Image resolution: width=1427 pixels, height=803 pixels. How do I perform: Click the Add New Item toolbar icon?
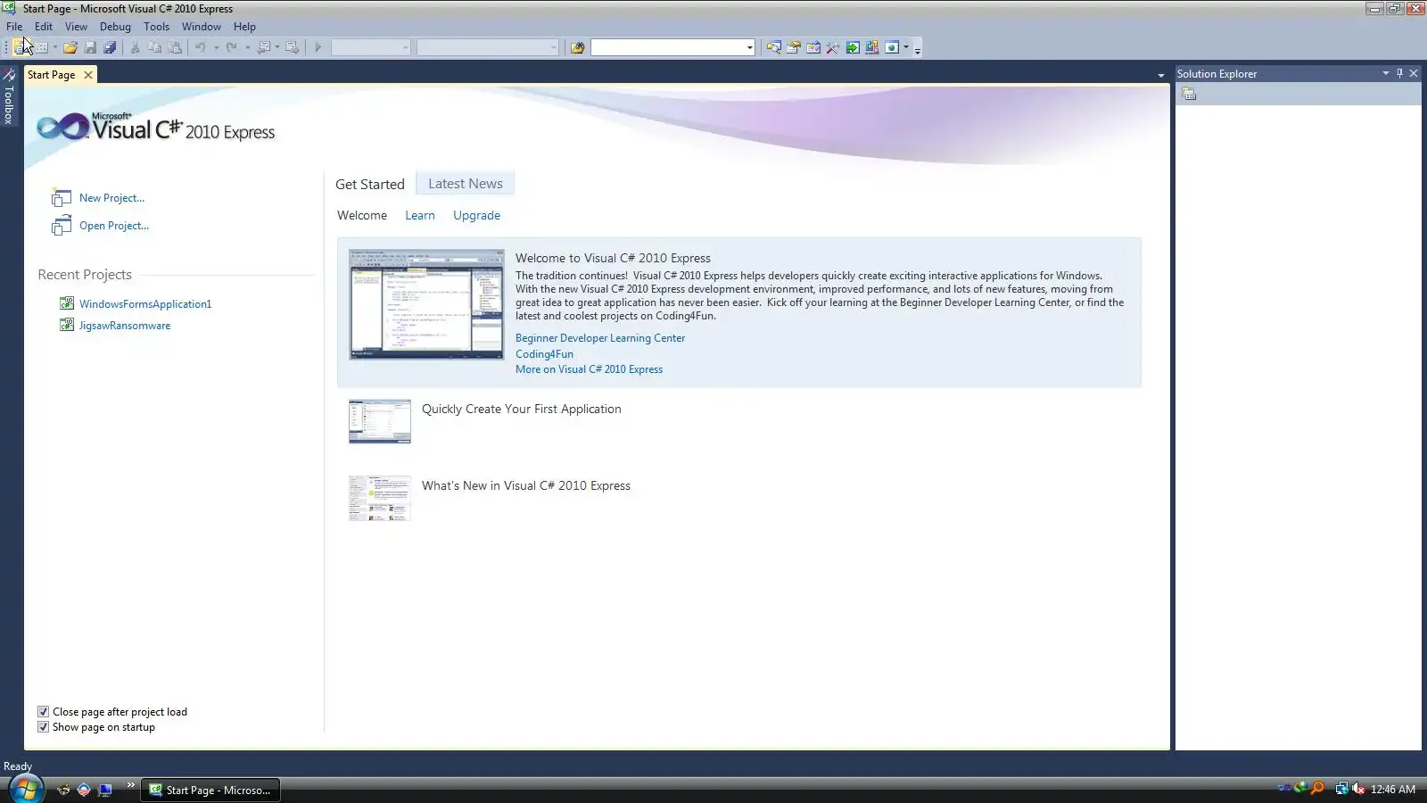(41, 47)
